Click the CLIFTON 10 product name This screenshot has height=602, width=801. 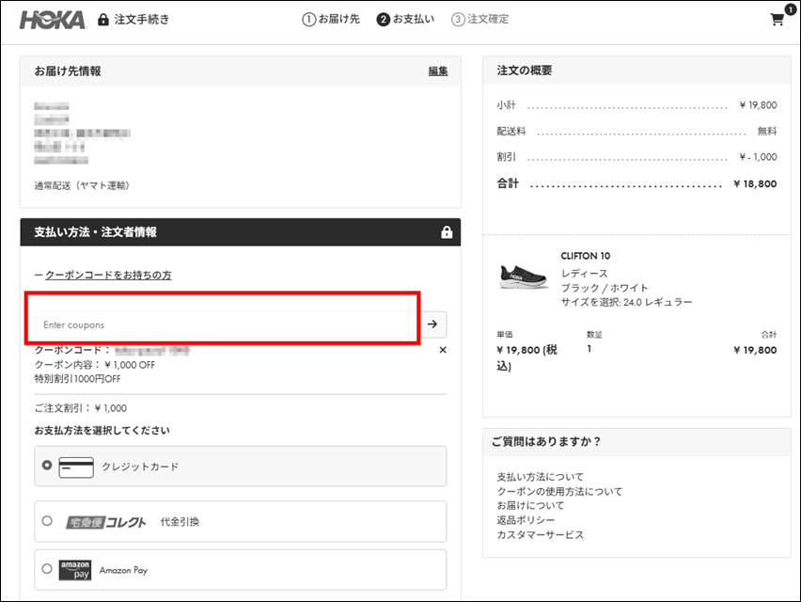point(586,256)
